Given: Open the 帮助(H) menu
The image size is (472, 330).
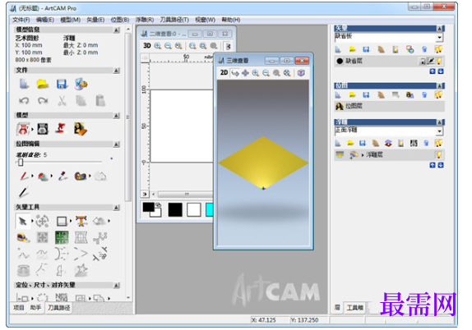Looking at the screenshot, I should [x=231, y=20].
